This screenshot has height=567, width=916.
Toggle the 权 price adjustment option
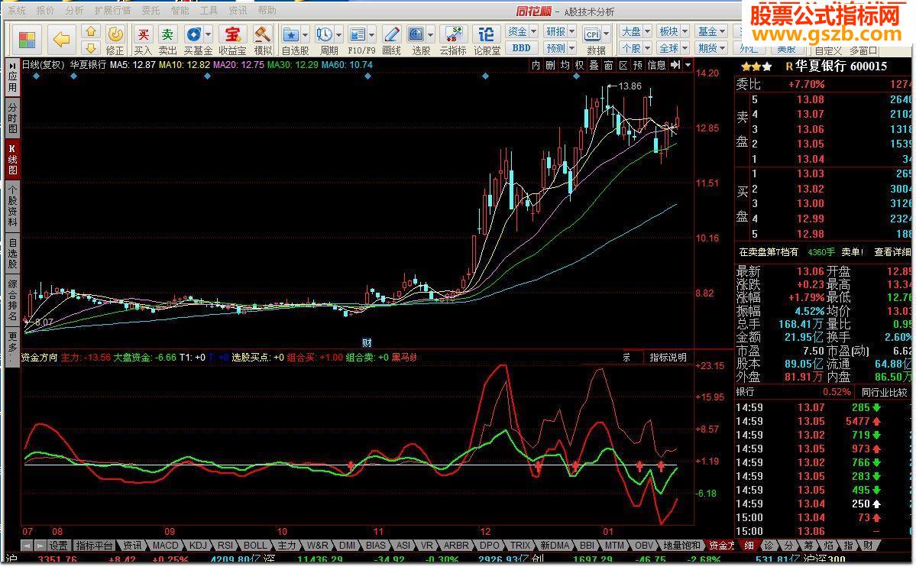tap(580, 65)
